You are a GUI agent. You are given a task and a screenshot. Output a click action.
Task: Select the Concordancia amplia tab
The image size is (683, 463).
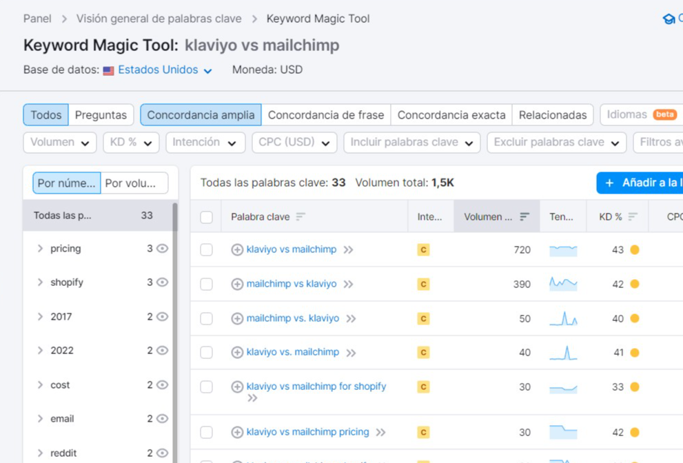201,115
